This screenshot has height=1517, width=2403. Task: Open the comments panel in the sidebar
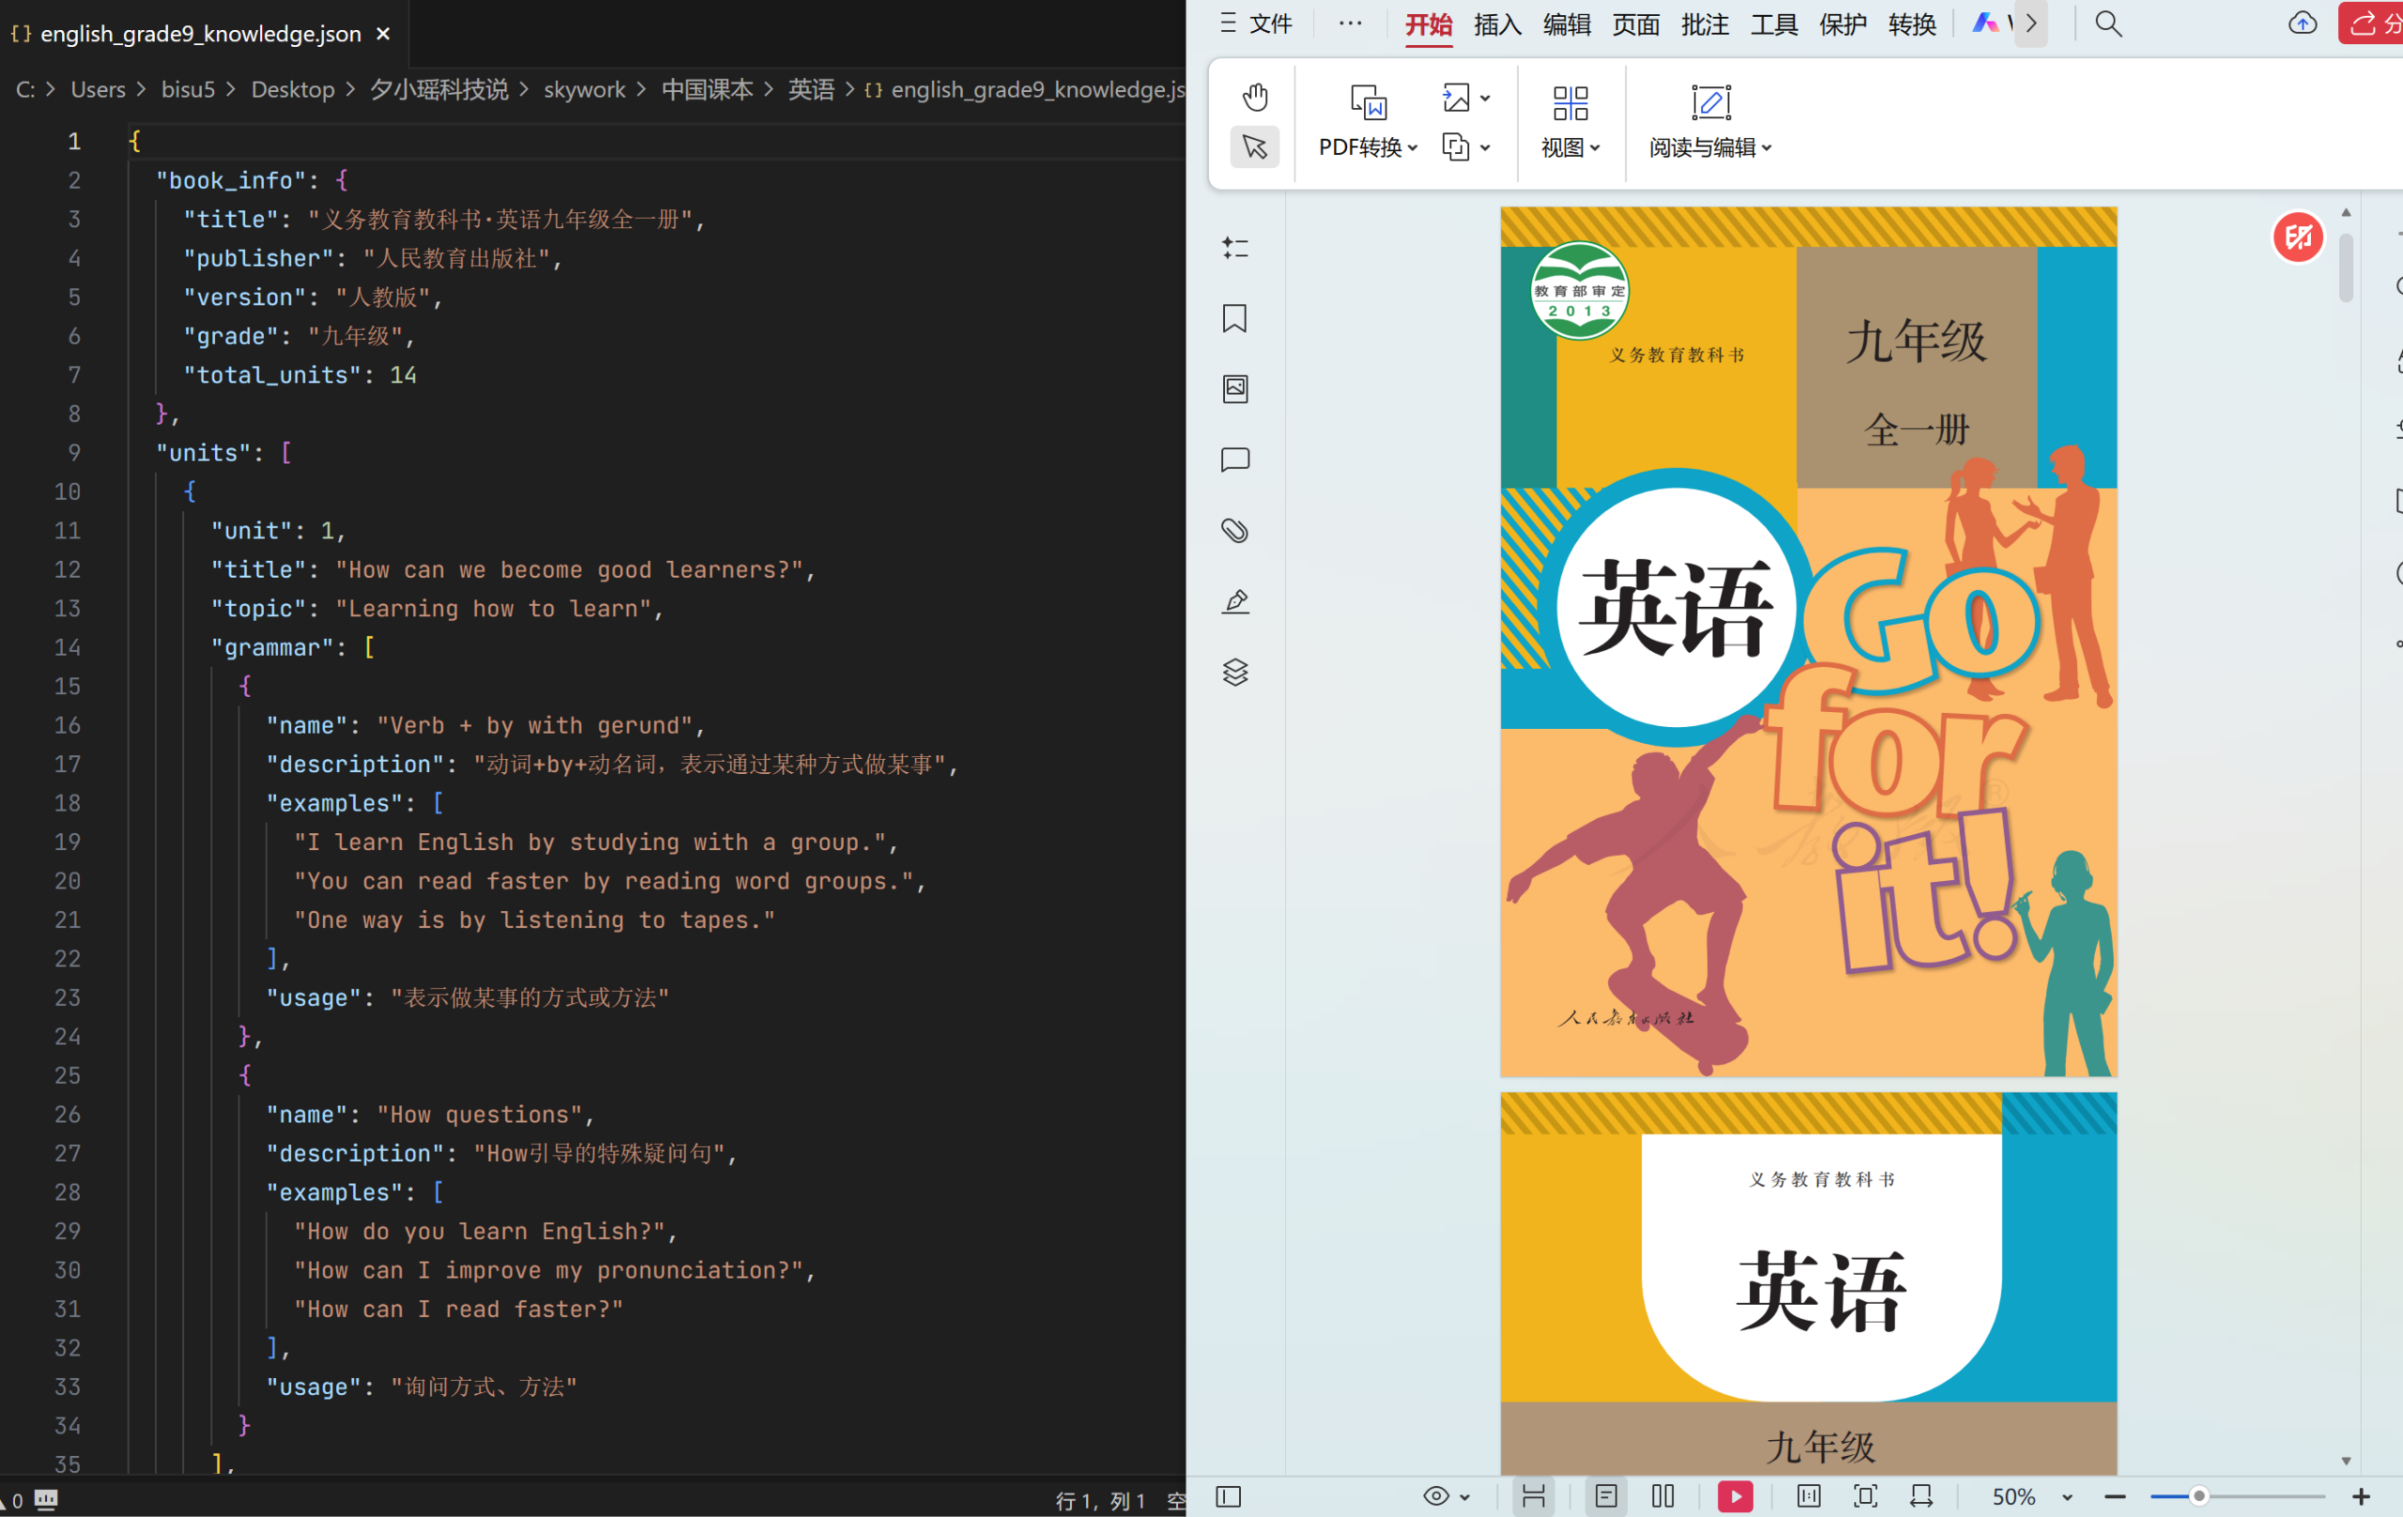tap(1234, 460)
